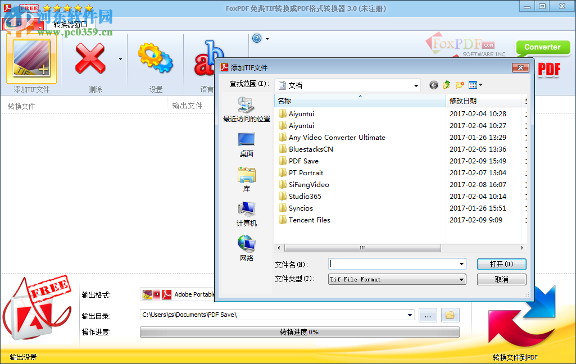Screen dimensions: 576x364
Task: Click 输出设置 in the bottom status bar
Action: [20, 356]
